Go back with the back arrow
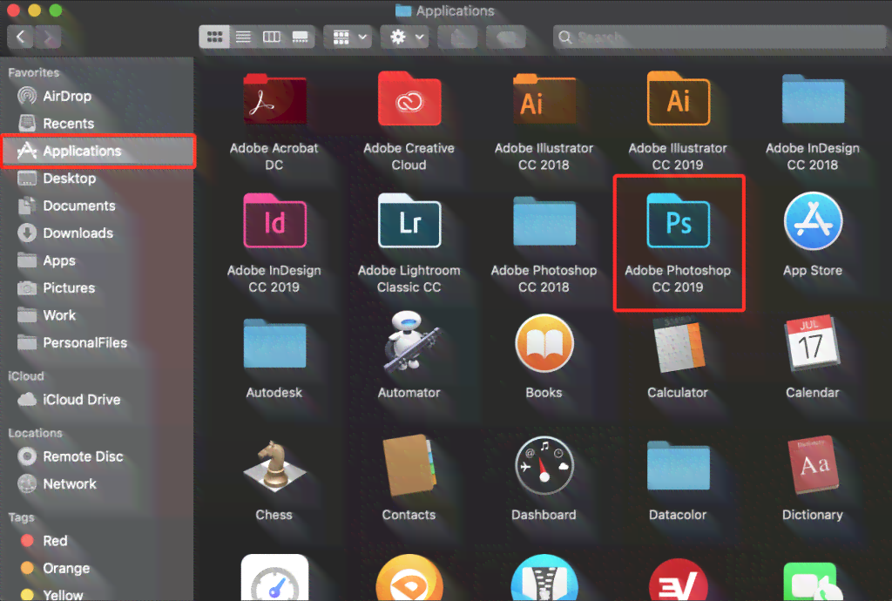The image size is (892, 601). [21, 37]
